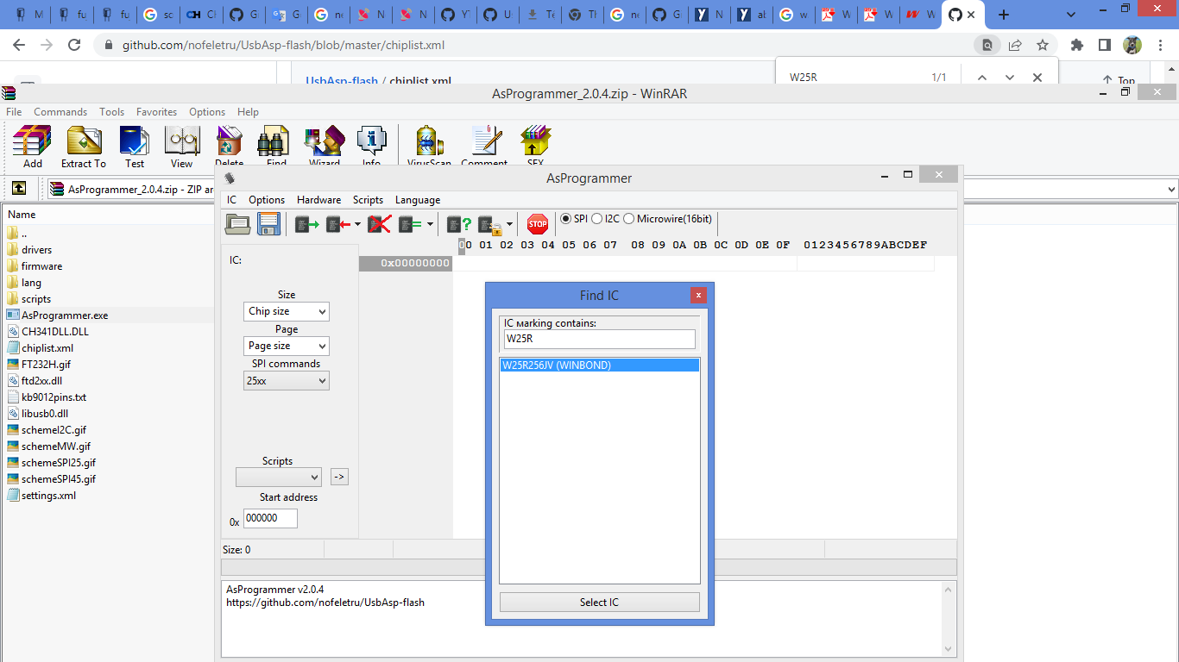Click WinRAR Add archive icon
1179x662 pixels.
point(33,147)
